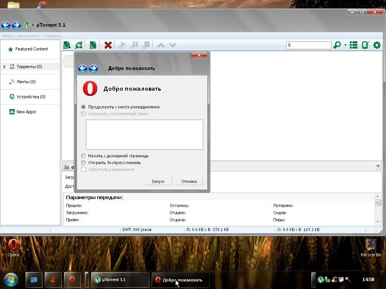
Task: Click the Move up queue arrow
Action: click(161, 45)
